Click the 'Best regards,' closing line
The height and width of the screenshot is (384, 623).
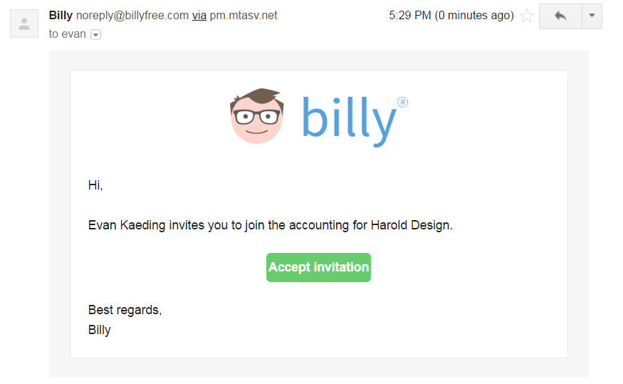(125, 310)
